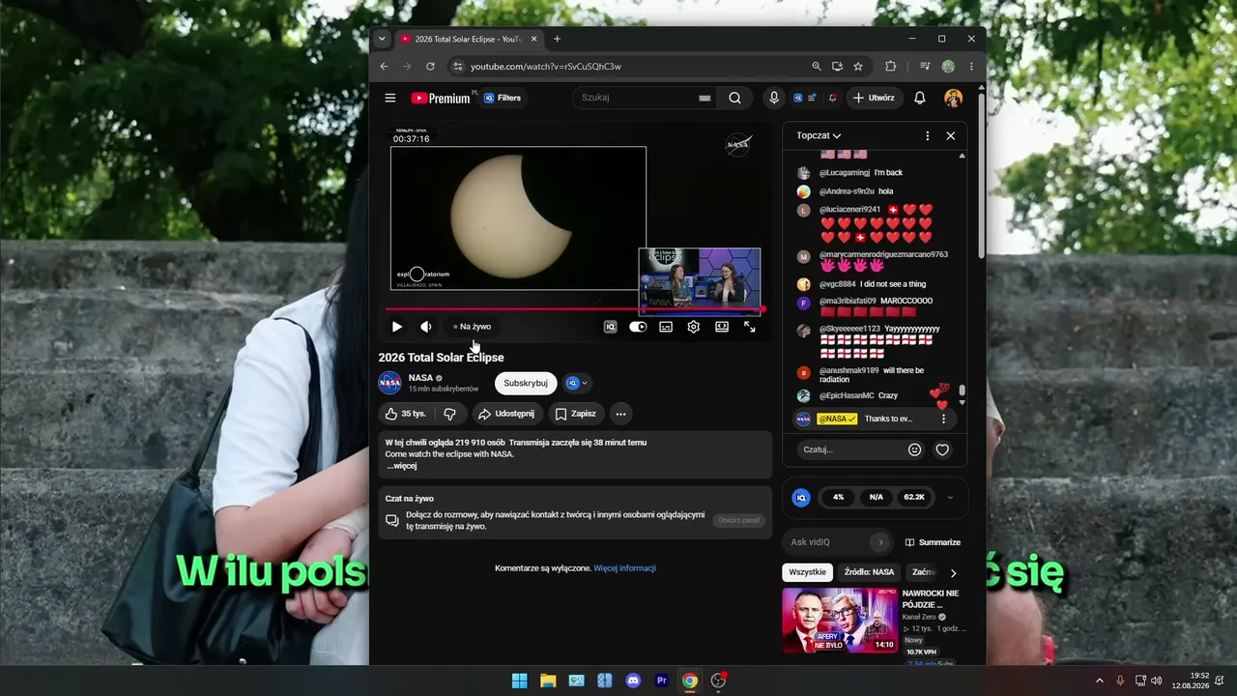Open the live chat three-dot options menu

pyautogui.click(x=928, y=136)
